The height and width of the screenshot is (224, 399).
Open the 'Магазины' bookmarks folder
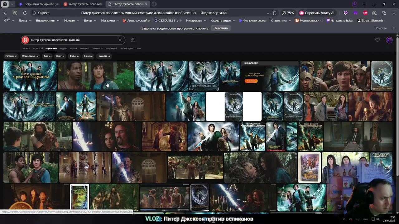(x=110, y=21)
